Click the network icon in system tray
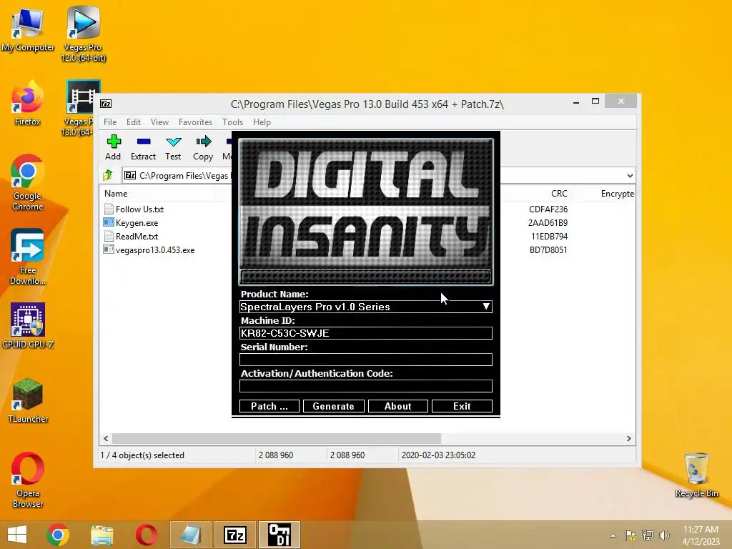 coord(647,535)
